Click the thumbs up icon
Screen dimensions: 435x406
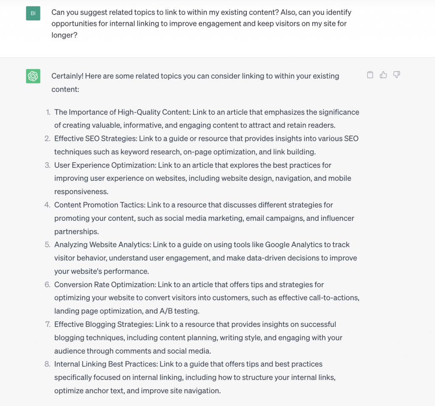[383, 75]
